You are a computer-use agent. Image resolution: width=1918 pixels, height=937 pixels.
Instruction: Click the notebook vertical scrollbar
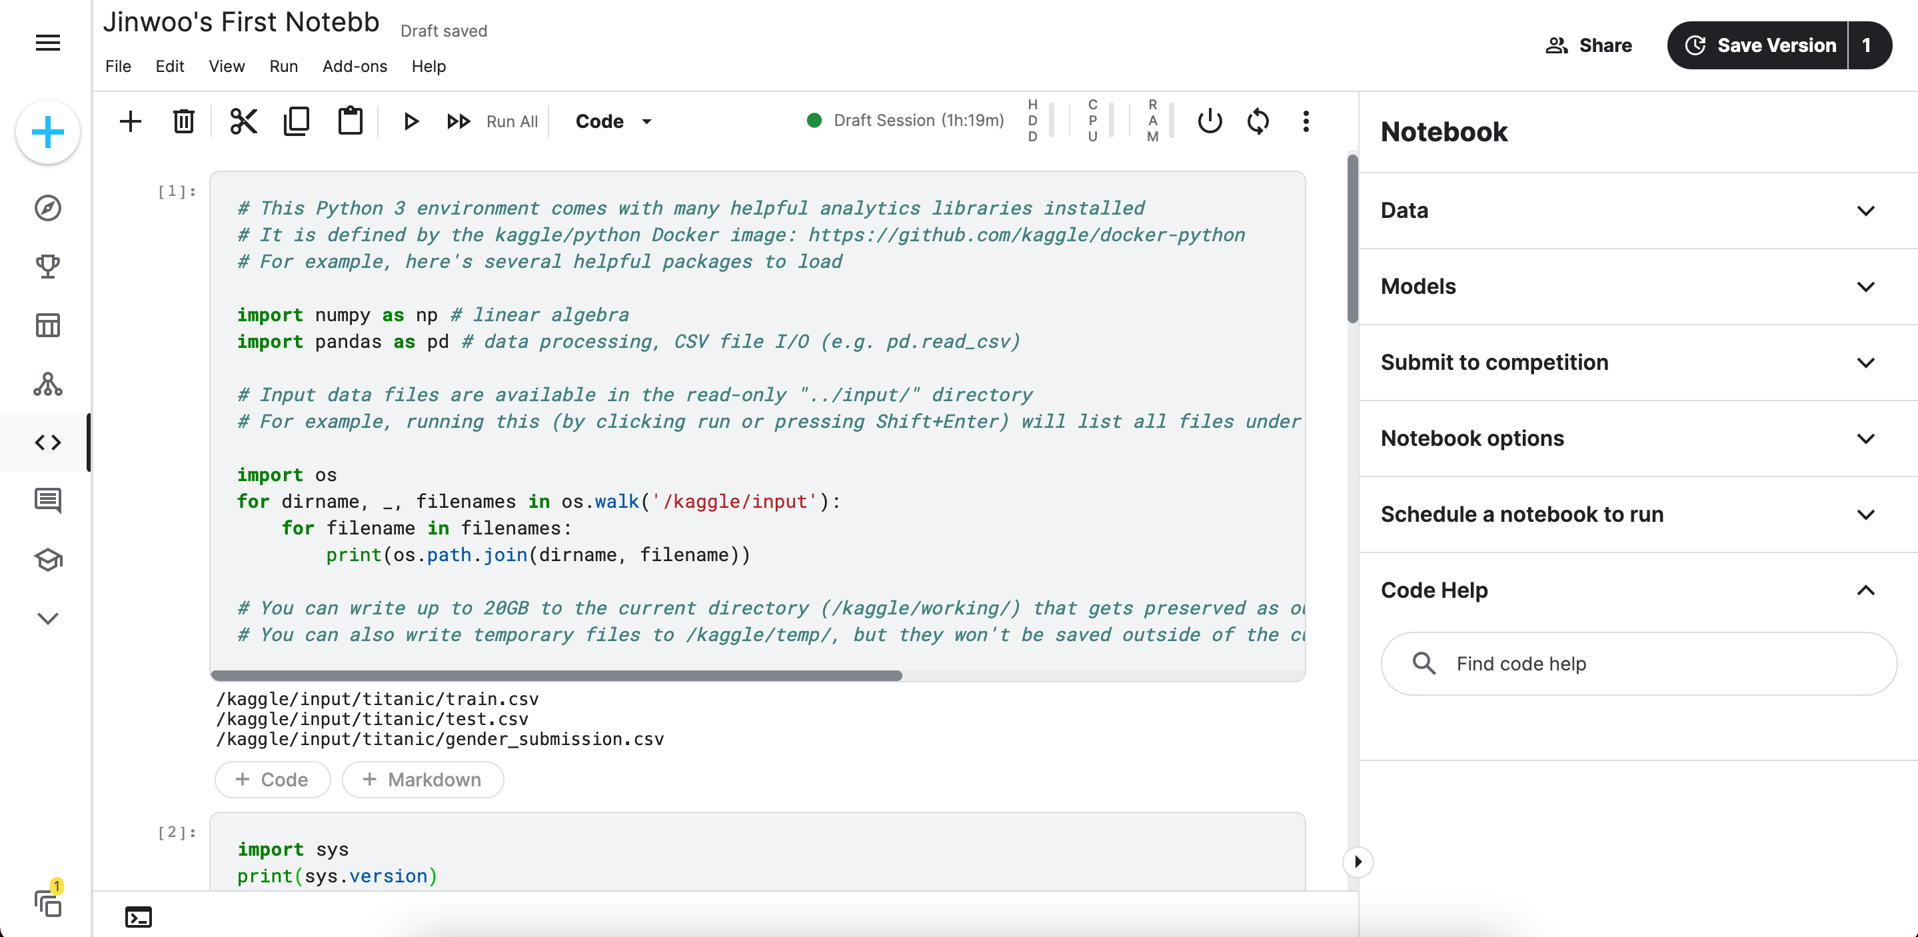click(1353, 239)
